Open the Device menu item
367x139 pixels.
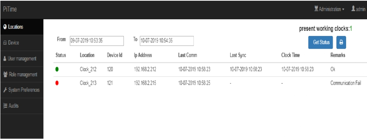22,43
